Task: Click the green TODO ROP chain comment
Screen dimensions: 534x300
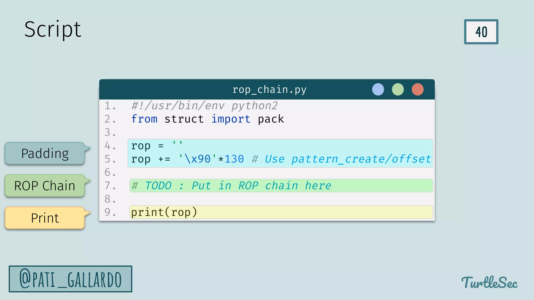Action: tap(232, 186)
